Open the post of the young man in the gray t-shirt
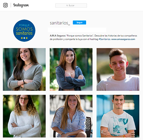 118,69
